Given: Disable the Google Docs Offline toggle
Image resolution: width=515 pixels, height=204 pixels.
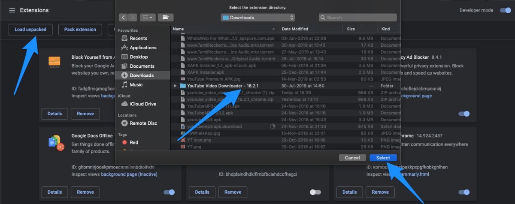Looking at the screenshot, I should tap(169, 192).
